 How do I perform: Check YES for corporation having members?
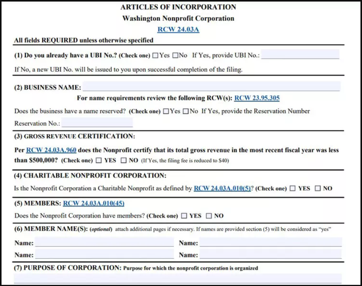[184, 216]
